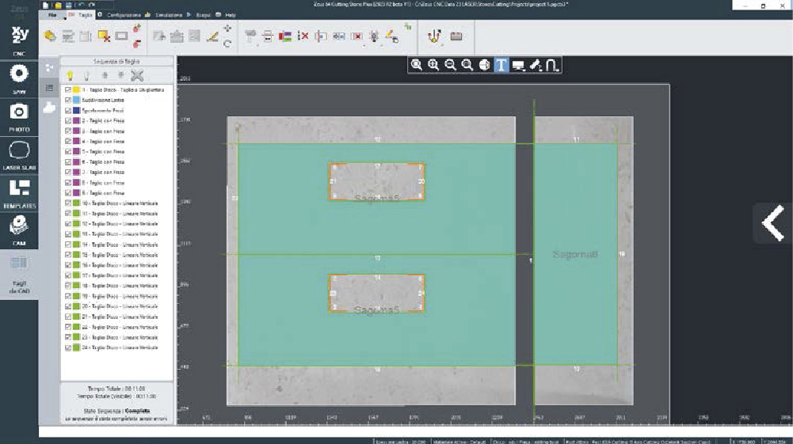
Task: Click the purple swatch of step 2 Taglio con Fresa
Action: [x=76, y=121]
